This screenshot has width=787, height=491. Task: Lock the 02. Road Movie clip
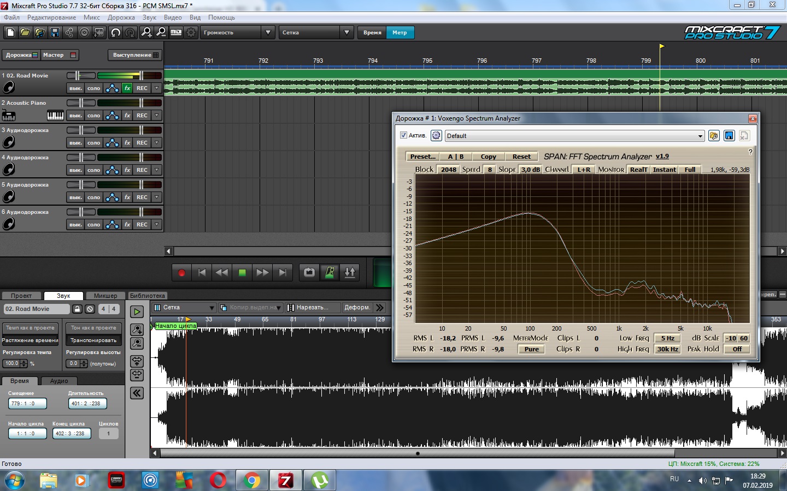[77, 309]
